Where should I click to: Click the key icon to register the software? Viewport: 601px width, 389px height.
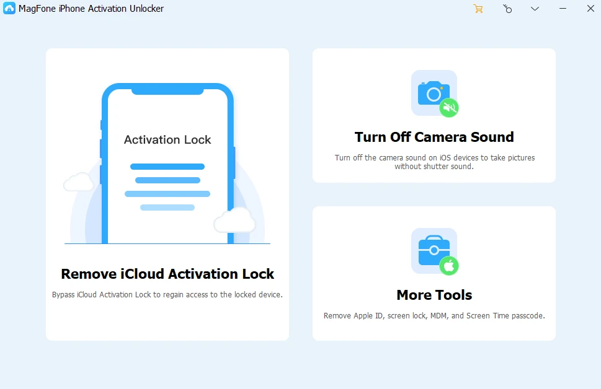click(x=507, y=9)
